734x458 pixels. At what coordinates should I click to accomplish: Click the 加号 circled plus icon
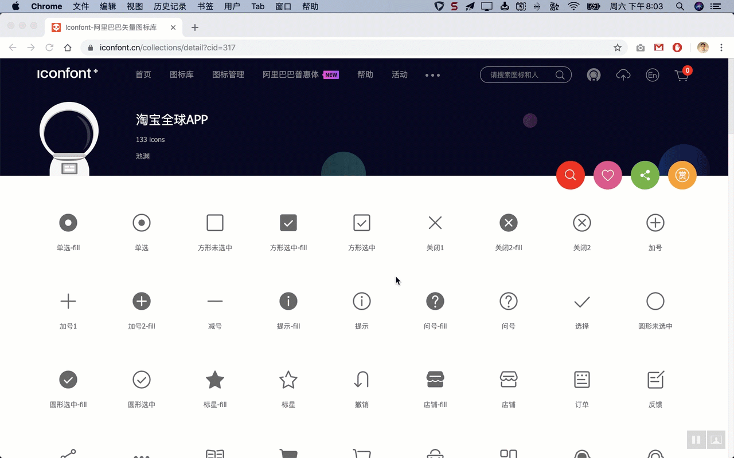(655, 223)
